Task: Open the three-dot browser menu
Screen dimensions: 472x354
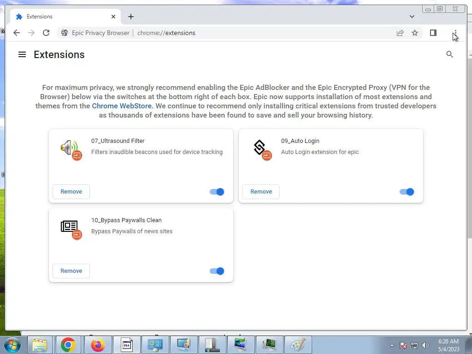Action: click(x=455, y=33)
